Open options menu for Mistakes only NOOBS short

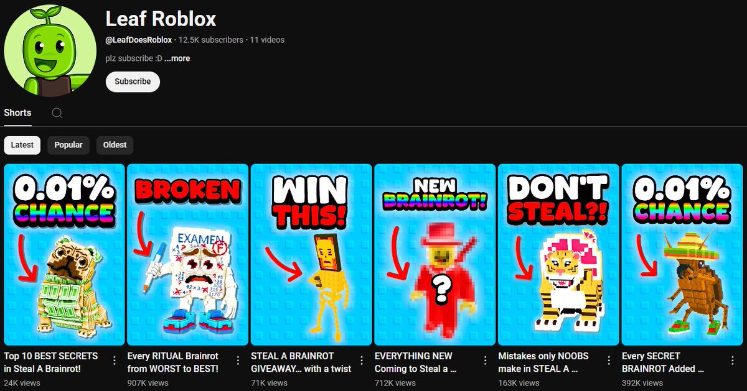pos(609,361)
